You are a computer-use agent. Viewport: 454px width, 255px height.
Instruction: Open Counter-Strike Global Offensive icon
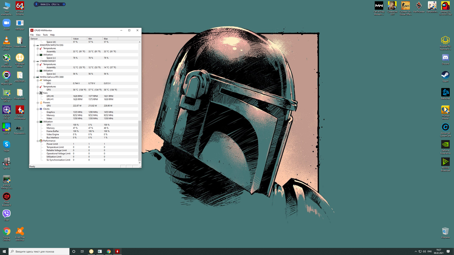405,9
